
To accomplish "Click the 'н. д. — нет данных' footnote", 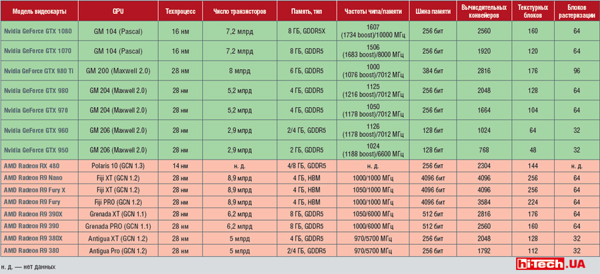I will coord(29,266).
